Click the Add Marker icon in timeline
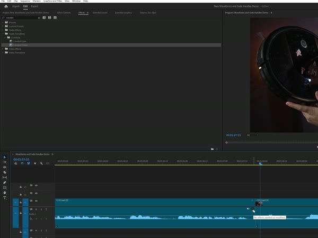This screenshot has height=238, width=318. coord(35,163)
